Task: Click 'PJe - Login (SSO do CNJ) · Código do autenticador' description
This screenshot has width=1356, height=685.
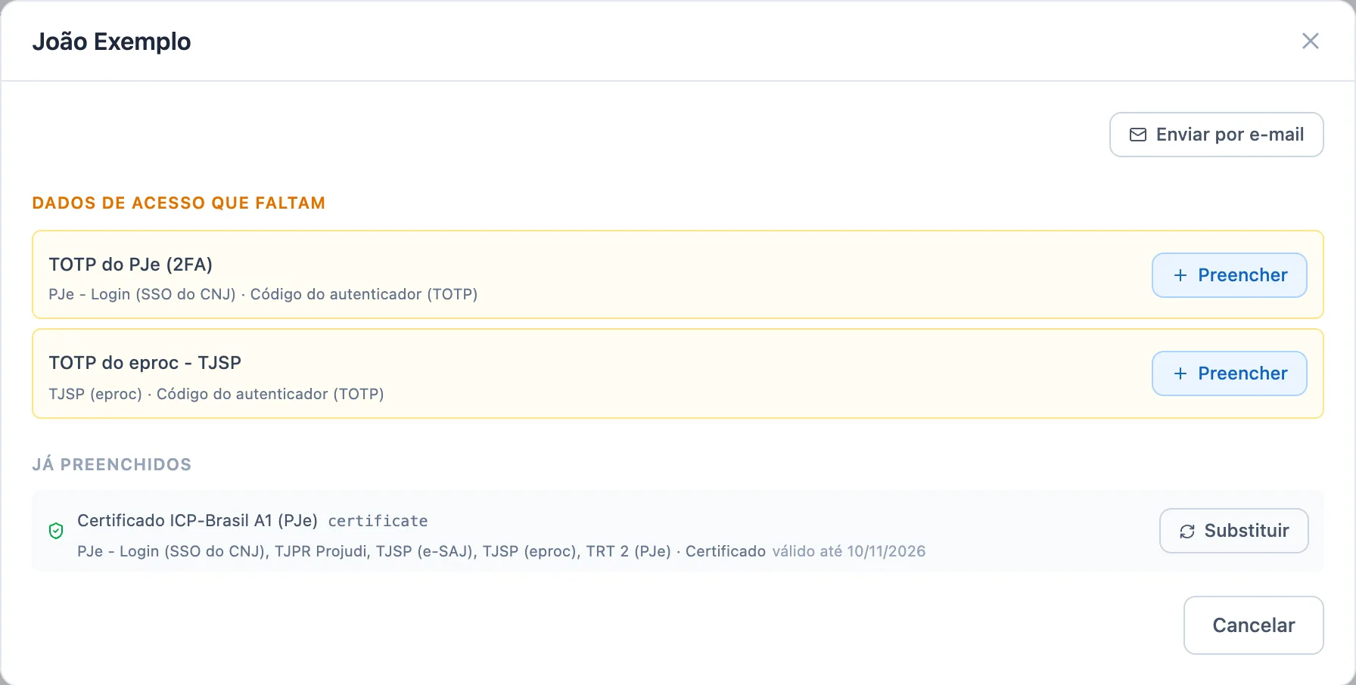Action: click(x=263, y=294)
